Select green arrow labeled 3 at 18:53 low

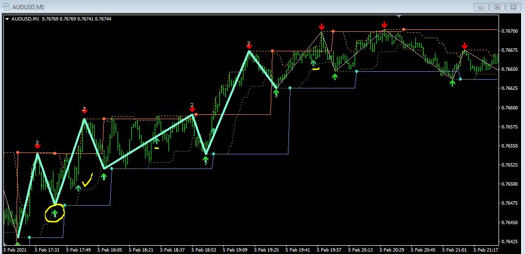(206, 161)
